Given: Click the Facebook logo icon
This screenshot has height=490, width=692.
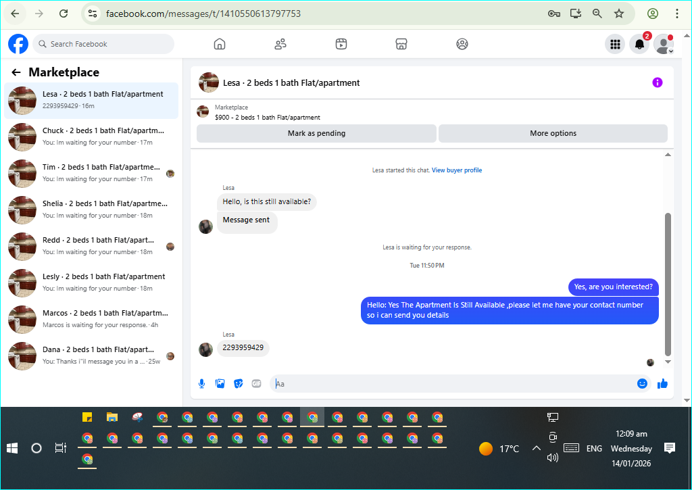Looking at the screenshot, I should pos(18,44).
